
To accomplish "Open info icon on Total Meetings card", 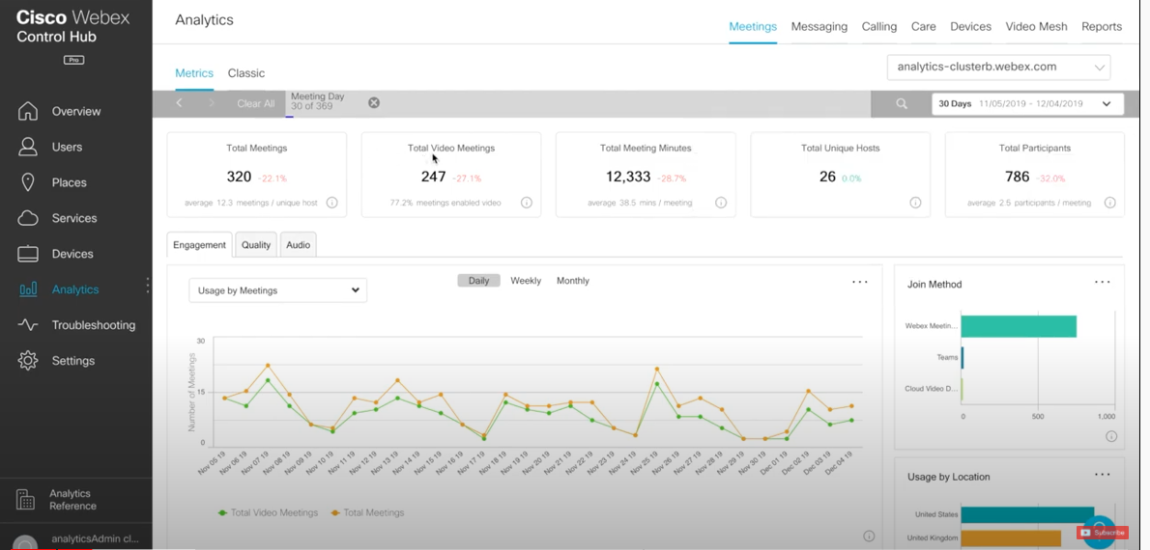I will coord(331,202).
